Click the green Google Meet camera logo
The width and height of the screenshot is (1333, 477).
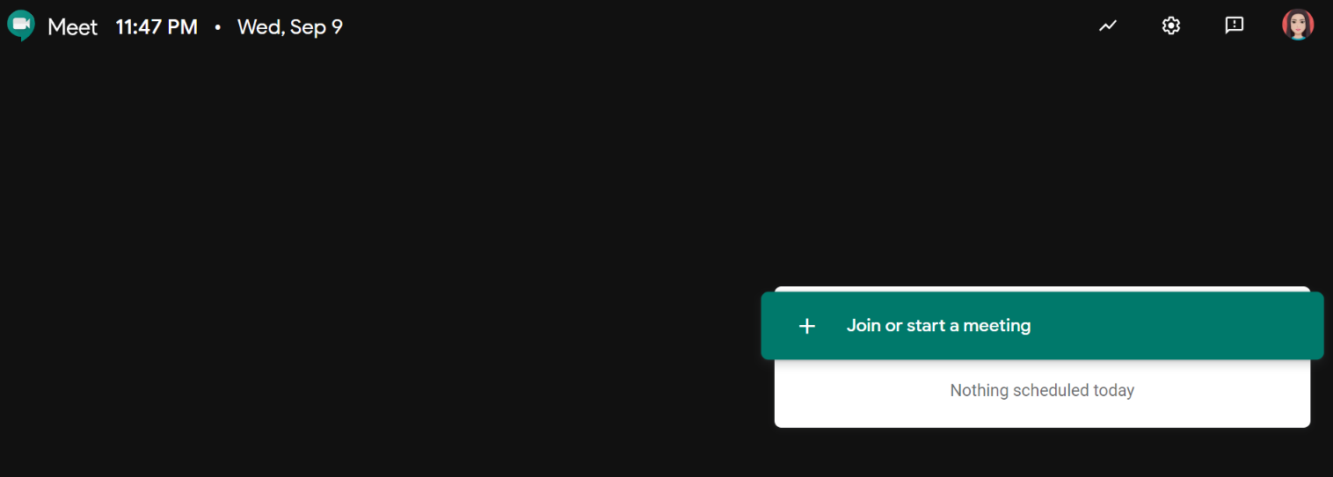coord(20,25)
